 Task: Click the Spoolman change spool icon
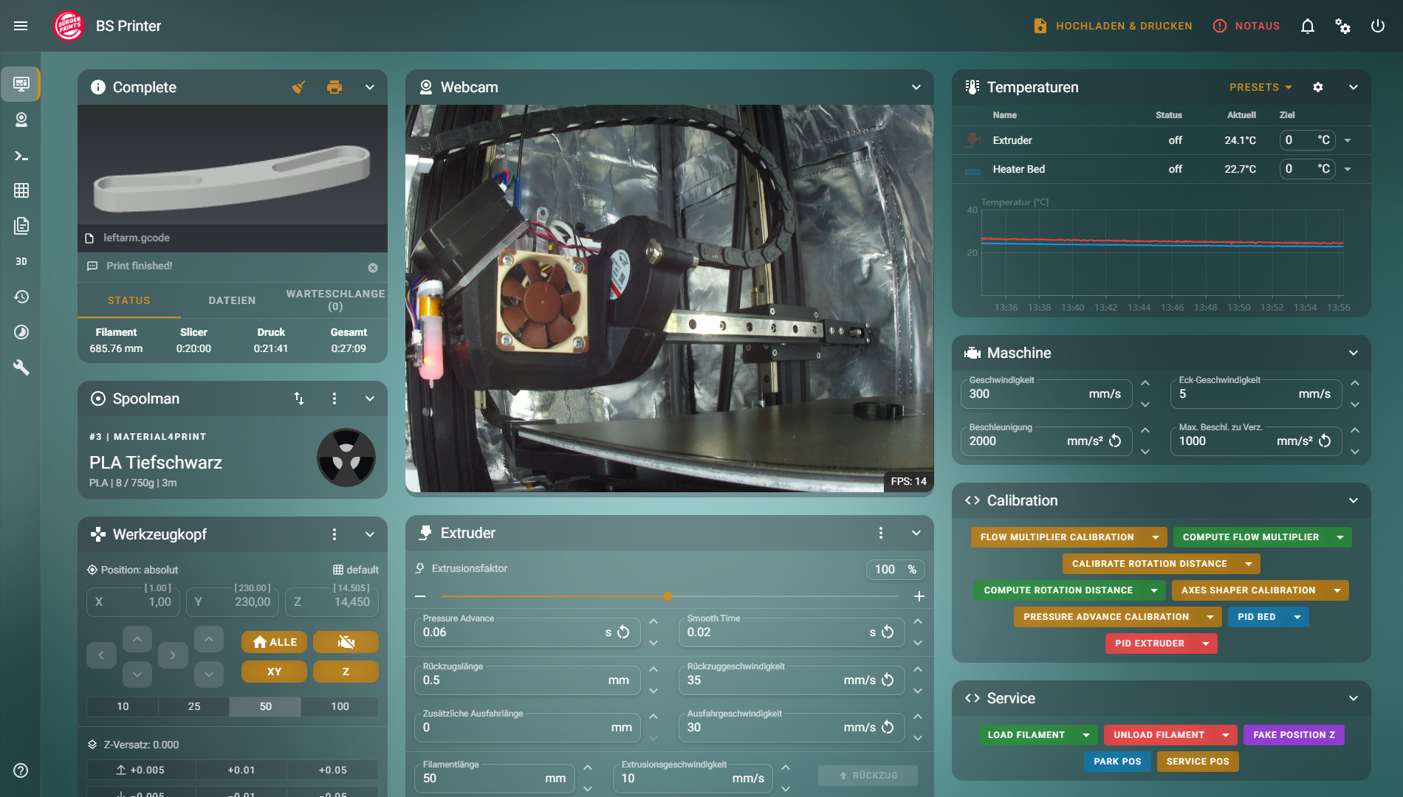coord(299,398)
